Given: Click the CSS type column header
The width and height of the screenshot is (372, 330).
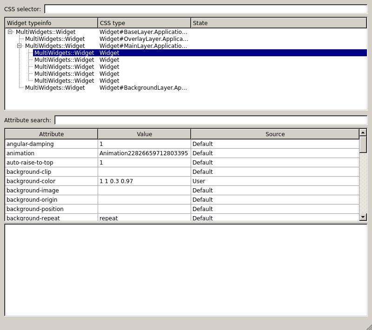Looking at the screenshot, I should point(144,23).
